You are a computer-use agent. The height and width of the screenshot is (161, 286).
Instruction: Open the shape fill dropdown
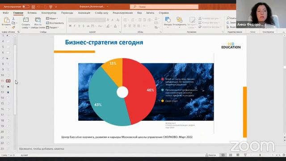tap(210, 18)
